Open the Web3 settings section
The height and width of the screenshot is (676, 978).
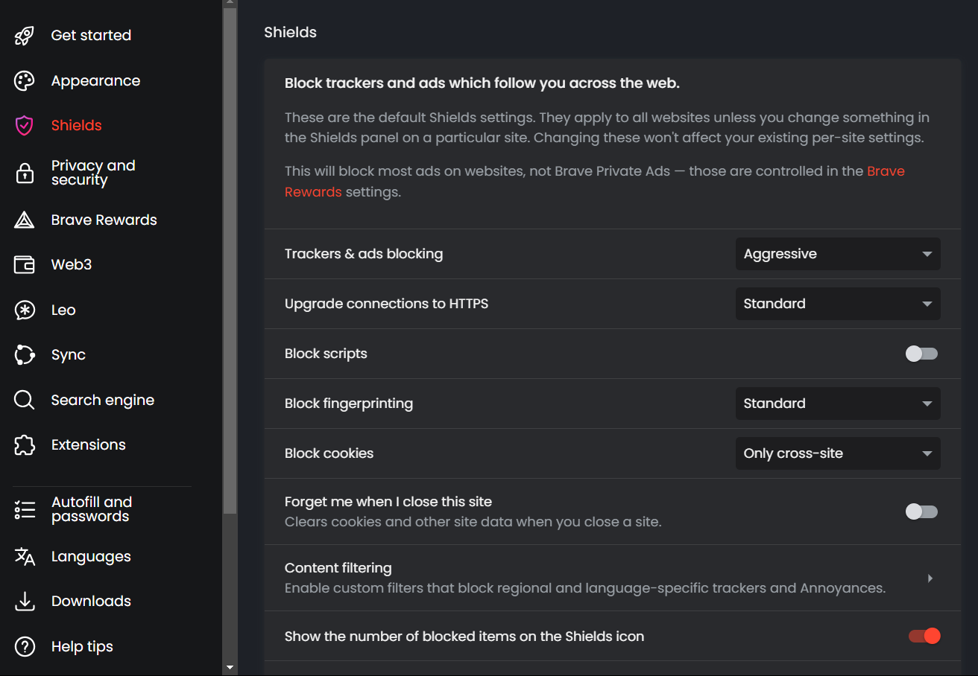[x=71, y=265]
